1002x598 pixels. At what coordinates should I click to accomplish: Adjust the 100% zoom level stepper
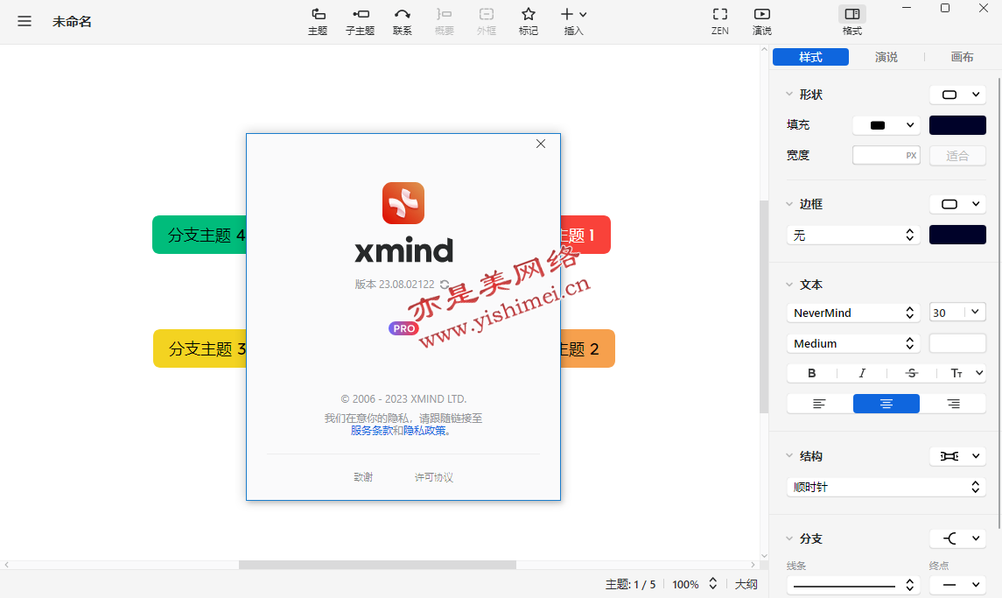pos(712,584)
